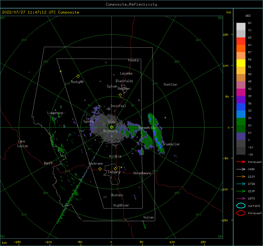Image resolution: width=263 pixels, height=246 pixels.
Task: Select the yellow diamond marker under Cochrane
Action: [x=100, y=169]
